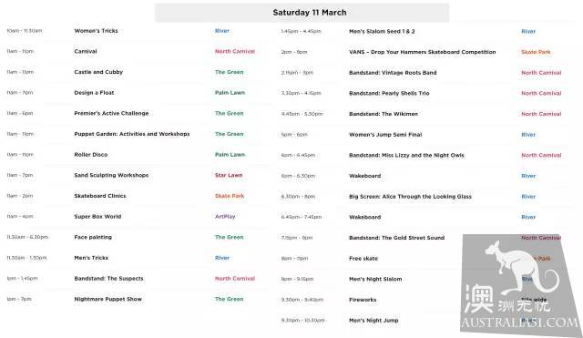Open the Fireworks event

point(363,300)
